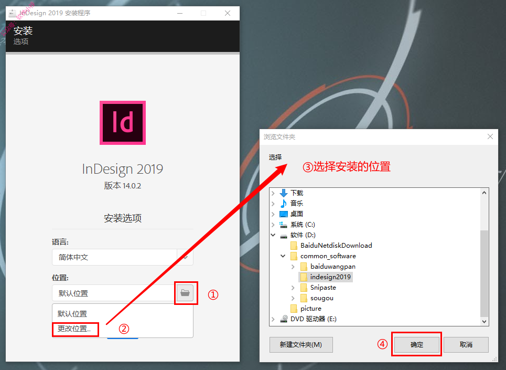Click the 取消 button
This screenshot has height=370, width=506.
click(466, 344)
